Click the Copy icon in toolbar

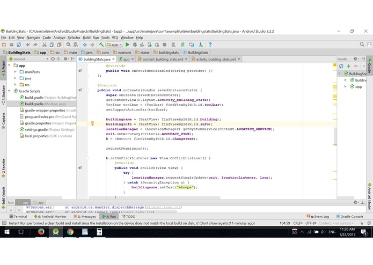(52, 45)
